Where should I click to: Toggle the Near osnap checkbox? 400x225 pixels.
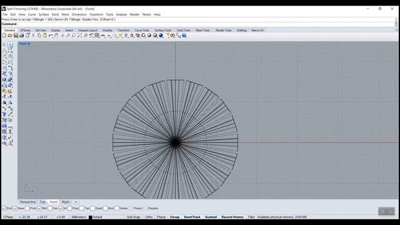click(x=15, y=208)
